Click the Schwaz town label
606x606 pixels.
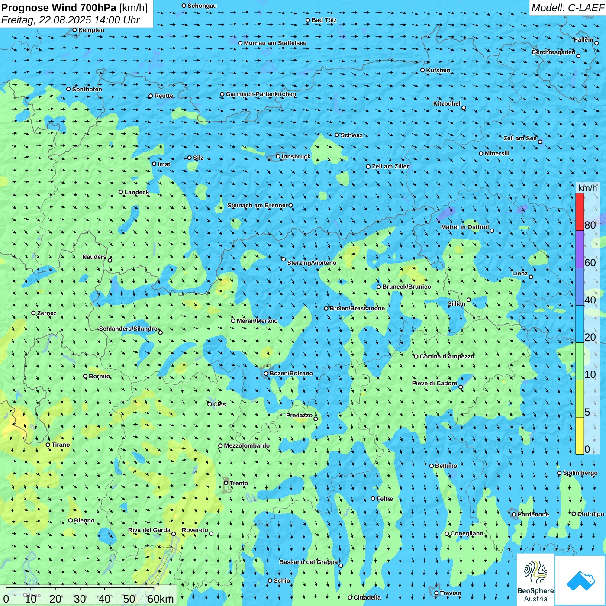(351, 135)
